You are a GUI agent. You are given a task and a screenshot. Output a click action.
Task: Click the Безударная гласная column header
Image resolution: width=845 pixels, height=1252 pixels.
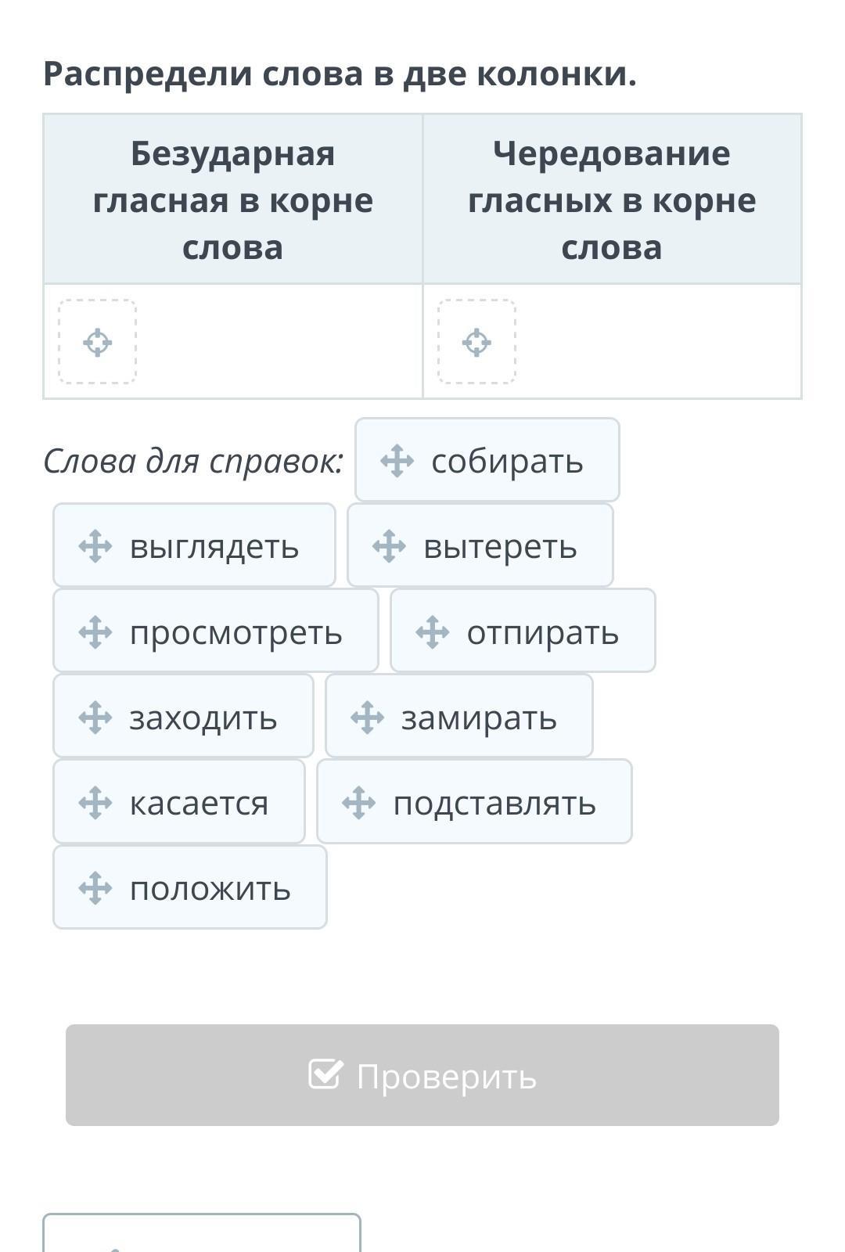coord(233,200)
